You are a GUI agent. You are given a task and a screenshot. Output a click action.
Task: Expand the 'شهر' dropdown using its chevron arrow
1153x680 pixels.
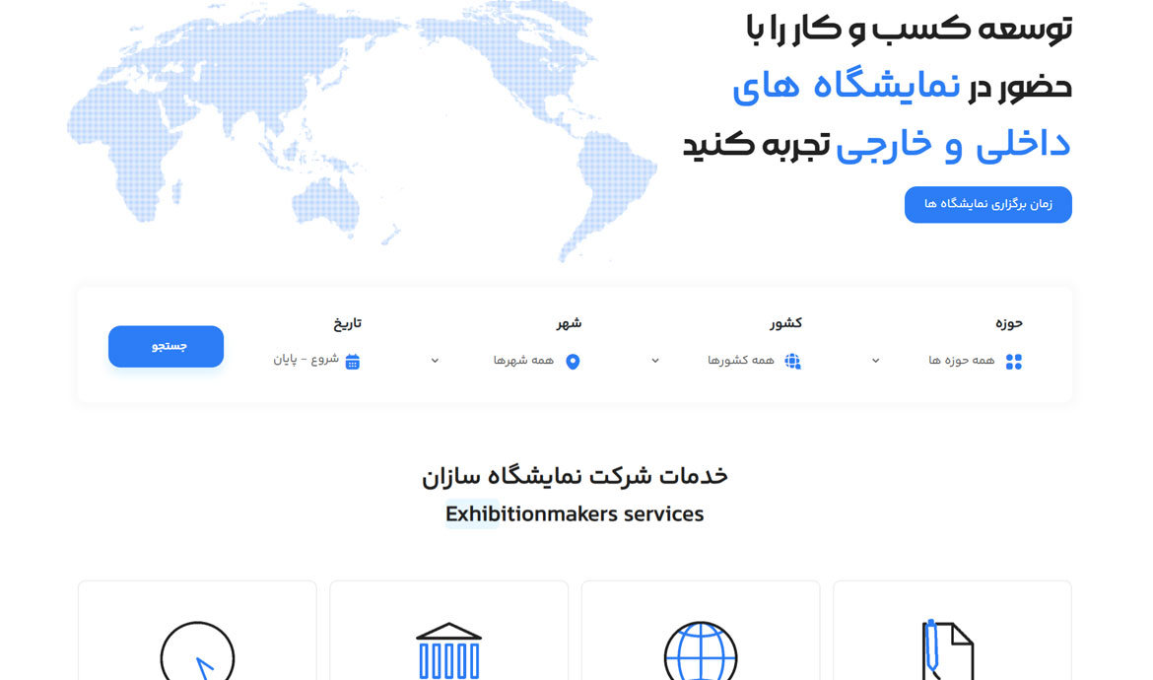click(x=435, y=361)
